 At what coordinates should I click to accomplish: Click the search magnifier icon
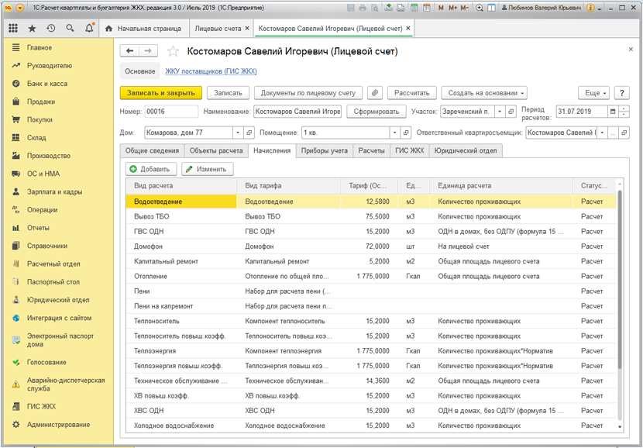(70, 28)
